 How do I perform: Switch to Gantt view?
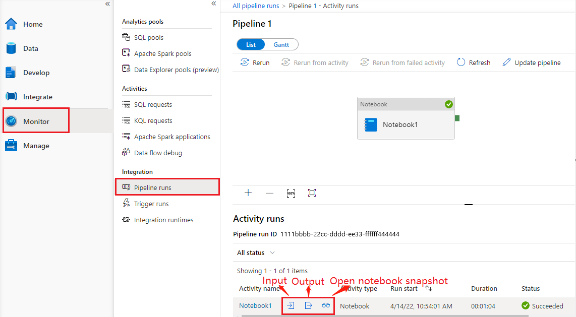tap(281, 44)
